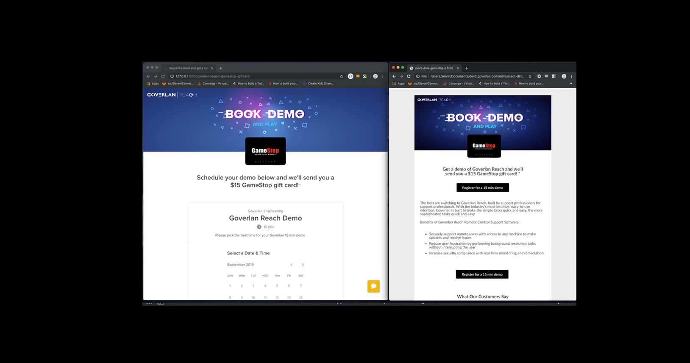690x363 pixels.
Task: Go to next month in calendar
Action: coord(303,265)
